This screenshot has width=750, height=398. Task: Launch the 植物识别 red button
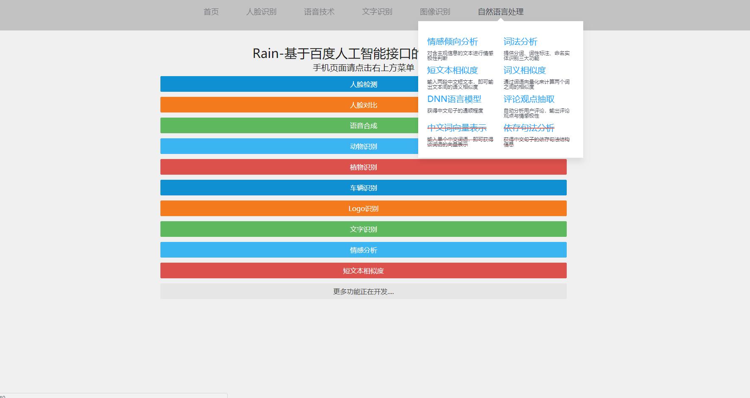pyautogui.click(x=363, y=167)
